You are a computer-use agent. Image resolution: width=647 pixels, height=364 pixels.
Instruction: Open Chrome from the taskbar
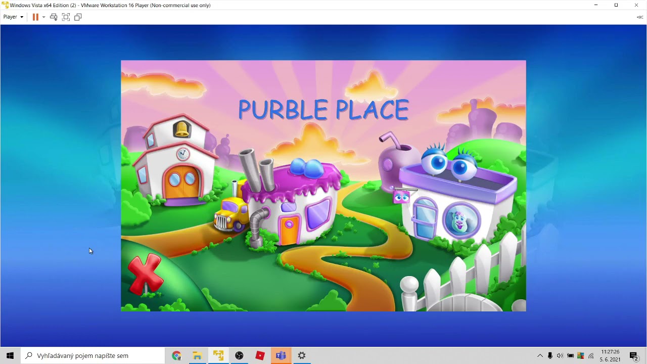point(176,355)
